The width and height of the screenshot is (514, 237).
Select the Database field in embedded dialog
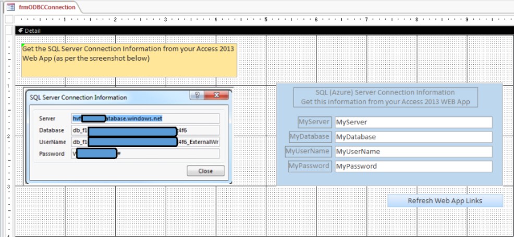tap(145, 131)
